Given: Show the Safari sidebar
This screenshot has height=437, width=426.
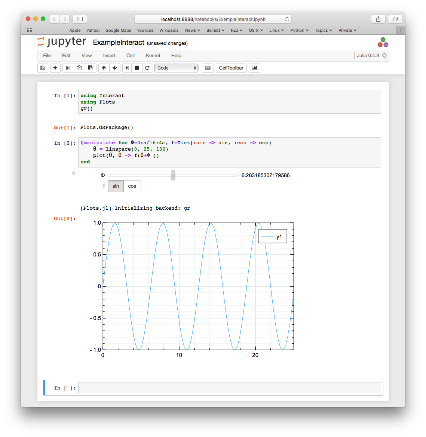Looking at the screenshot, I should click(x=80, y=19).
